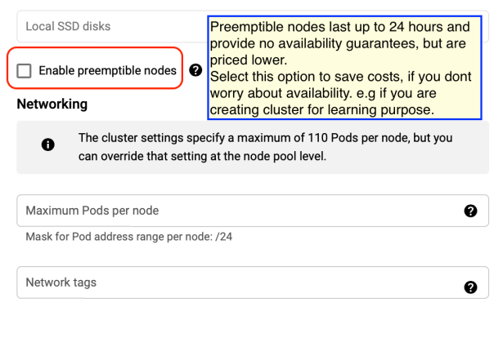
Task: Click "creating cluster for learning purpose" tooltip line
Action: 321,109
